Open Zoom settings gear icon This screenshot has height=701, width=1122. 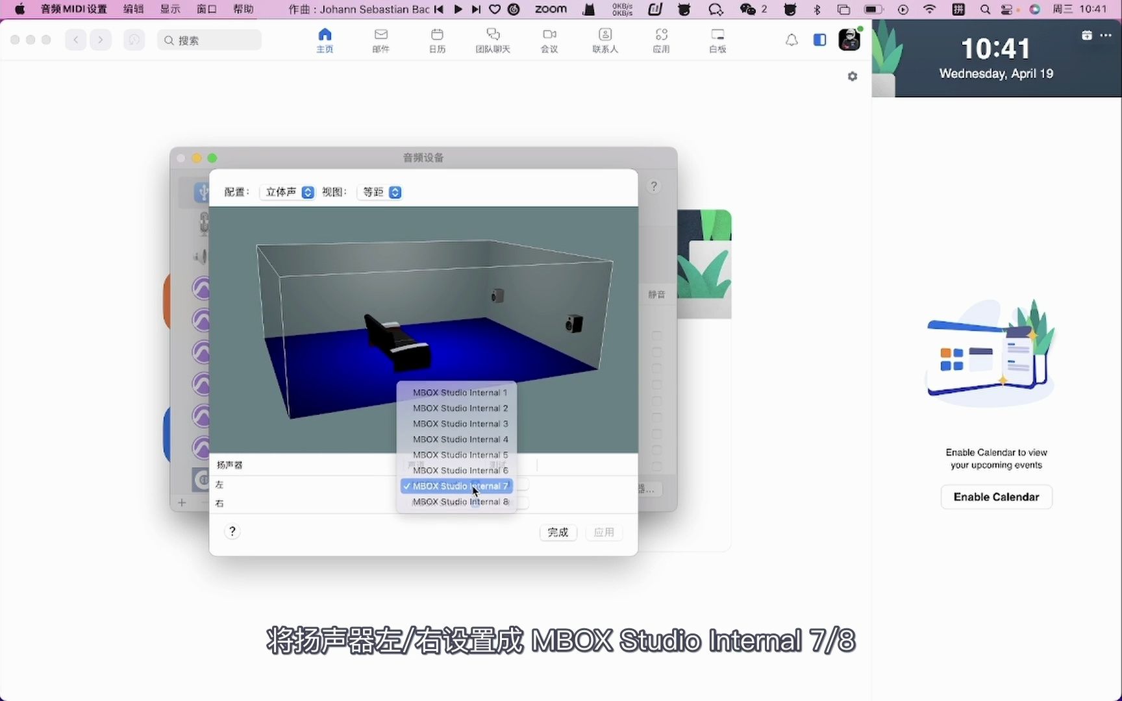pyautogui.click(x=853, y=77)
